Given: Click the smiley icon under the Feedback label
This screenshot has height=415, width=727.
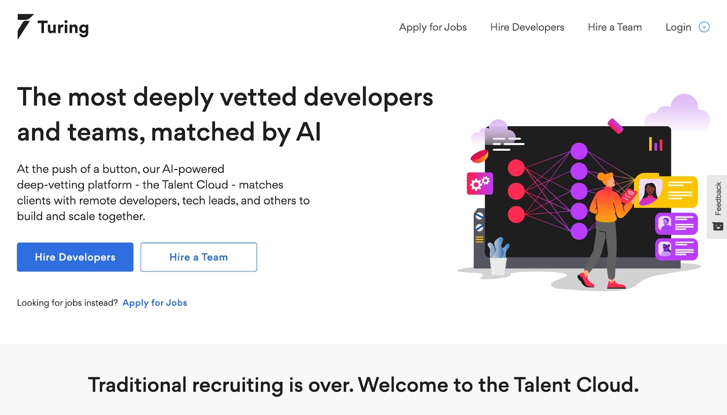Looking at the screenshot, I should (x=717, y=225).
